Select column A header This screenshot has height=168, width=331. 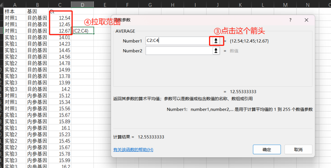point(15,4)
